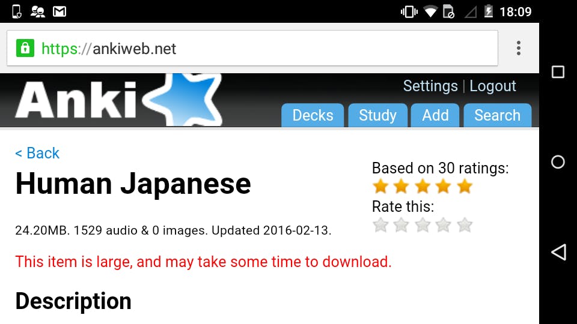Tap the vibrate mode status icon

pos(409,12)
